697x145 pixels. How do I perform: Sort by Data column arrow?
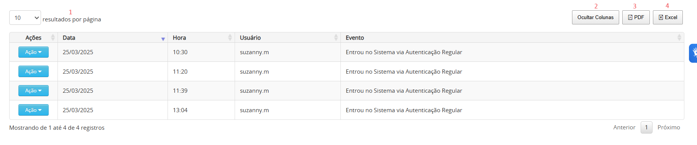pyautogui.click(x=163, y=39)
